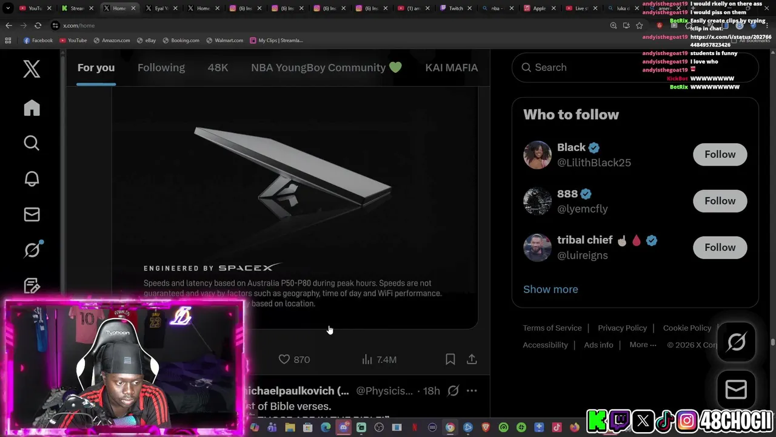Image resolution: width=776 pixels, height=437 pixels.
Task: Open more options on michaelpaulkovich post
Action: (472, 391)
